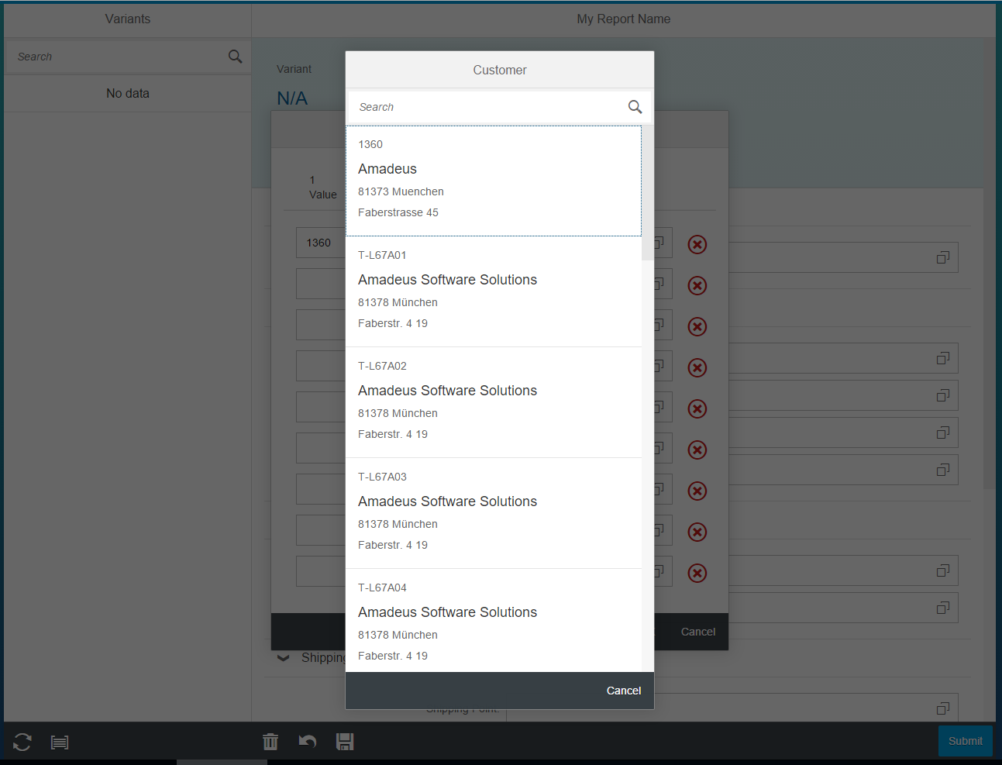Refresh the report using the refresh icon

22,742
